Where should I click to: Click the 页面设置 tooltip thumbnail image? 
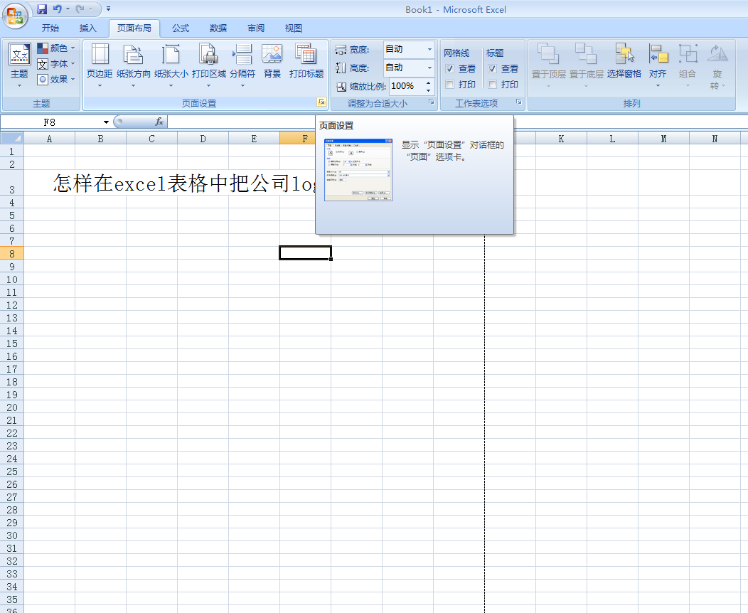(x=358, y=170)
